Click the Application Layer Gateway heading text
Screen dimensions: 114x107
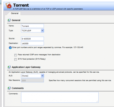click(x=26, y=67)
